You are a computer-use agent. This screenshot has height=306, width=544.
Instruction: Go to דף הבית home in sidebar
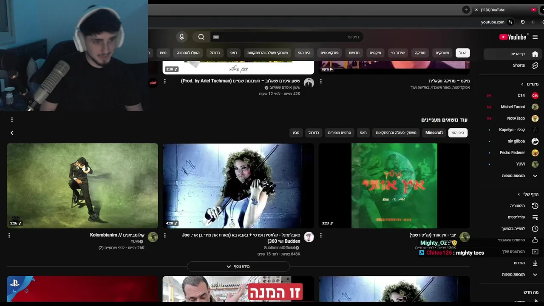(512, 54)
